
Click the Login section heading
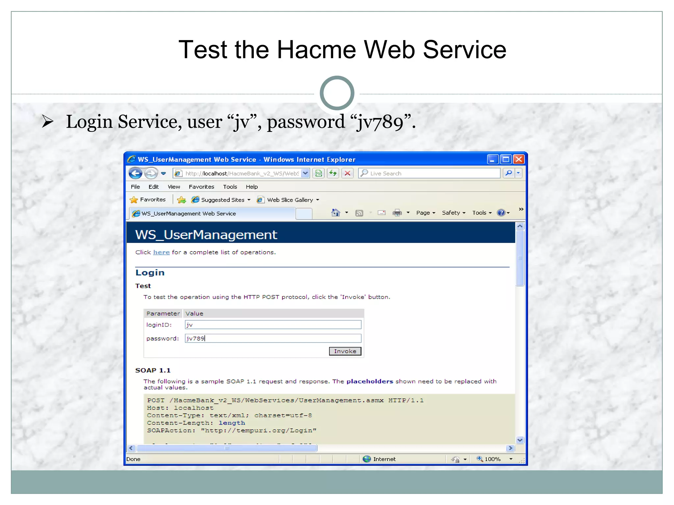[150, 273]
